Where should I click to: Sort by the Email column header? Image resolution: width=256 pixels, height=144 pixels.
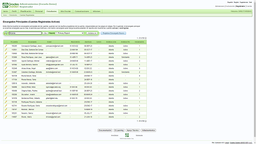[x=49, y=42]
